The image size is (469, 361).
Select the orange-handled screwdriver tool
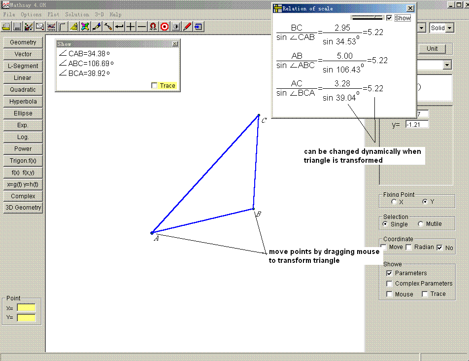coord(108,27)
